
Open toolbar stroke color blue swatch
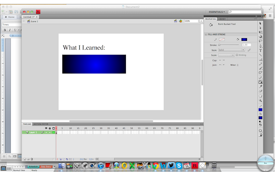tap(260, 110)
